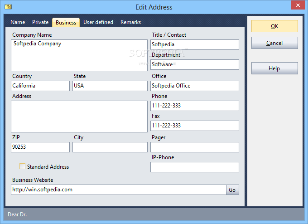The width and height of the screenshot is (308, 224).
Task: Click the 'IP-Phone' label
Action: click(x=163, y=157)
